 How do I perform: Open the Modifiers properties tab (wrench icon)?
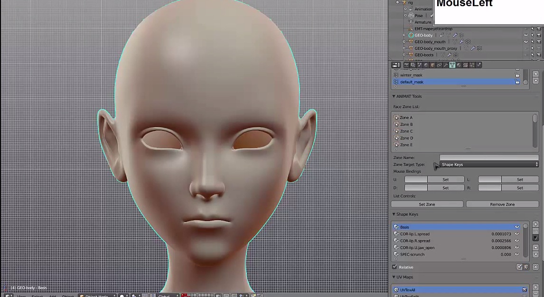pos(445,65)
